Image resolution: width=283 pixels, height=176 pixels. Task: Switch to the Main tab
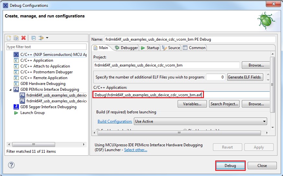tap(101, 48)
